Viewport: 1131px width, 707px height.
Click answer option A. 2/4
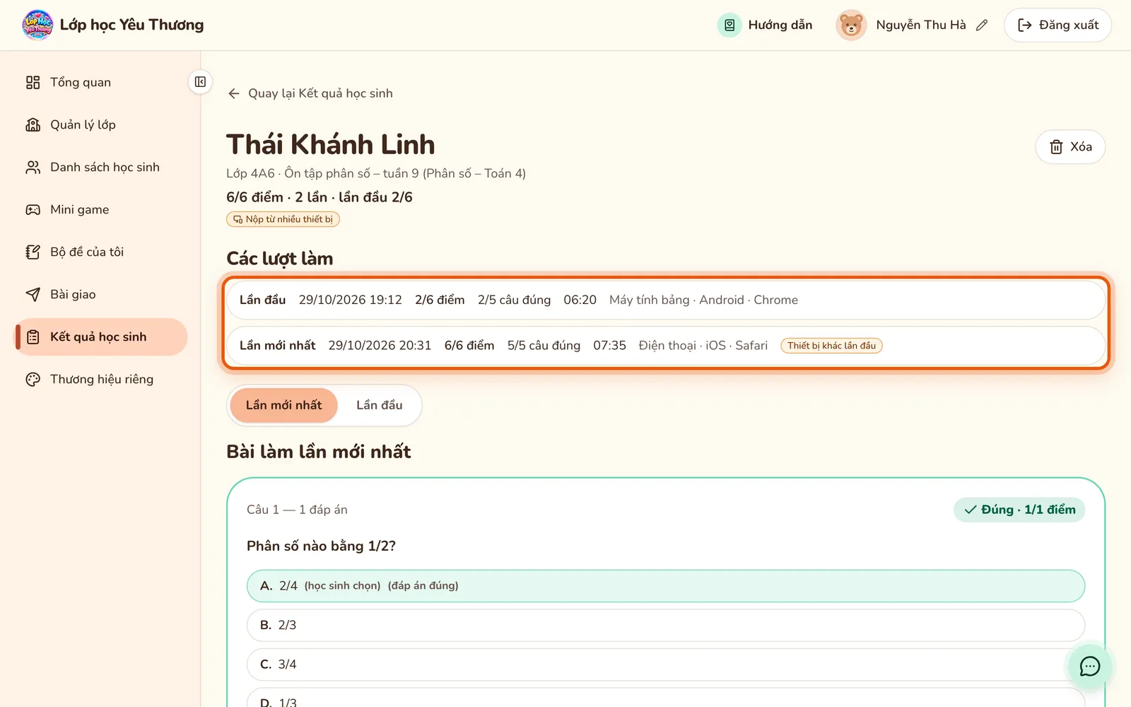point(666,586)
